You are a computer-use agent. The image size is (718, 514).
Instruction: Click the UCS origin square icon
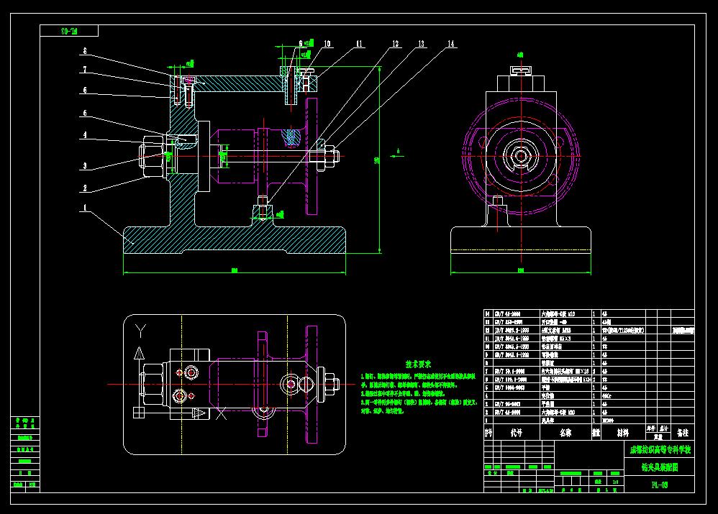(x=139, y=413)
